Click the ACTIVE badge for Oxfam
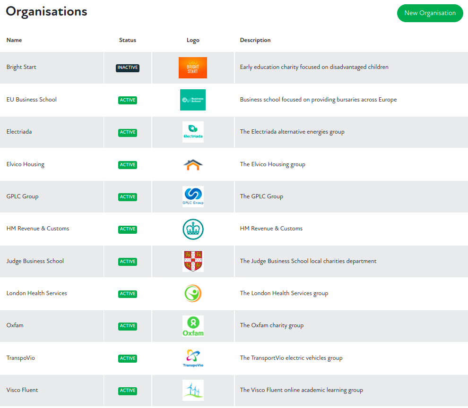Screen dimensions: 468x408 [128, 326]
